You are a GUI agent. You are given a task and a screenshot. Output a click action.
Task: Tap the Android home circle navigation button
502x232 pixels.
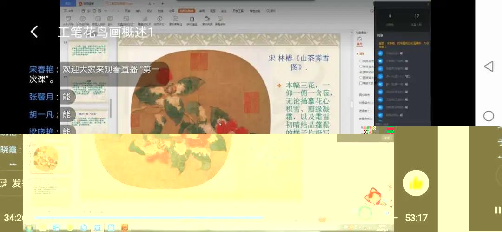pos(489,116)
